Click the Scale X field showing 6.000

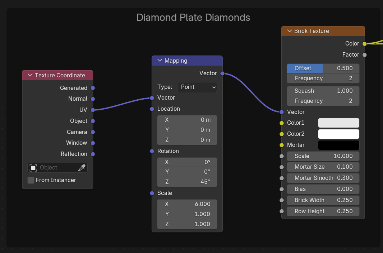click(x=187, y=204)
